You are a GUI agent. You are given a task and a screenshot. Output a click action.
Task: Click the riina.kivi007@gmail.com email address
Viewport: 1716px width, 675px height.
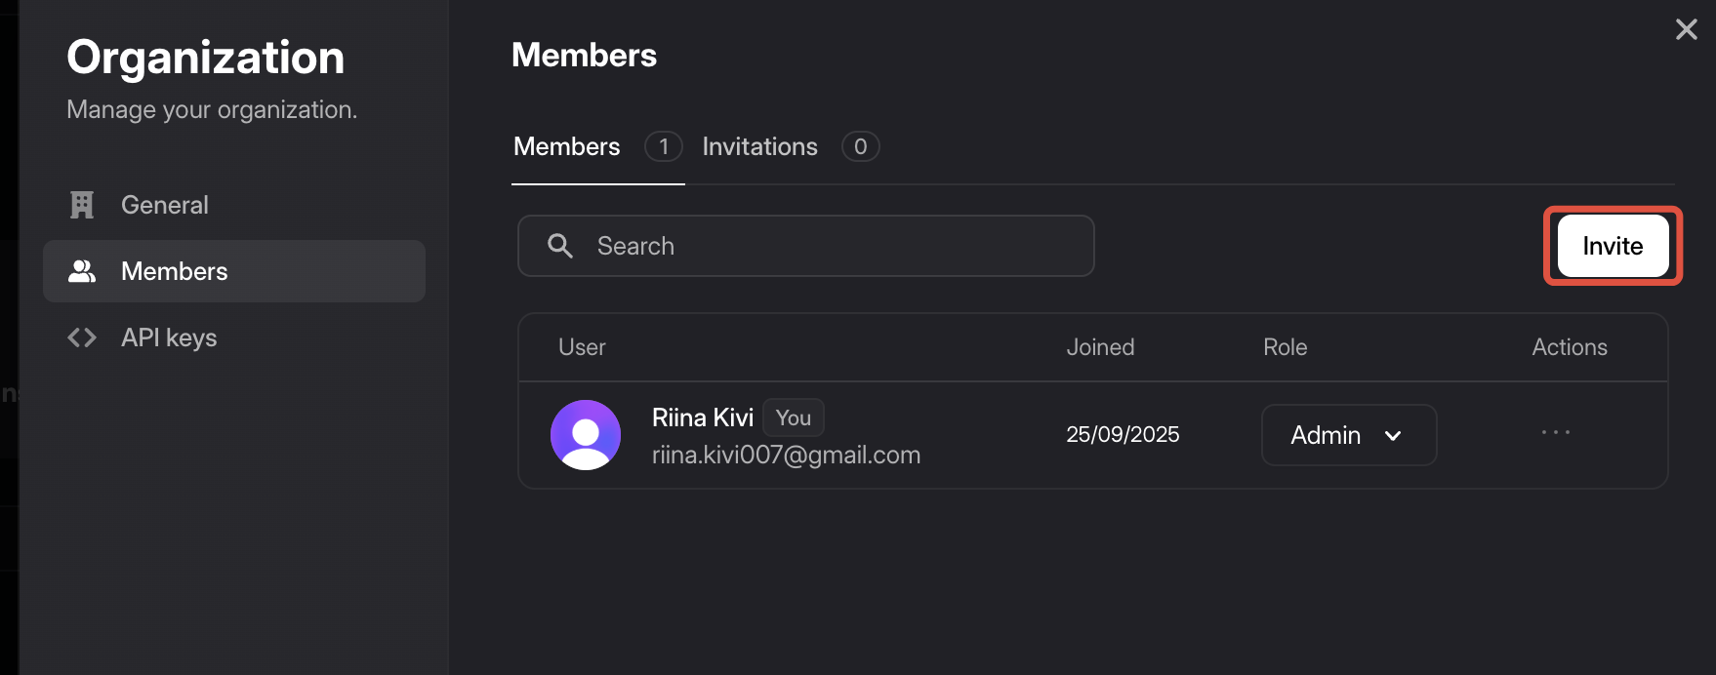[786, 455]
